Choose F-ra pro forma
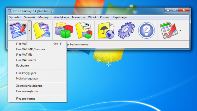Viewport: 197px width, 111px height. [x=37, y=99]
